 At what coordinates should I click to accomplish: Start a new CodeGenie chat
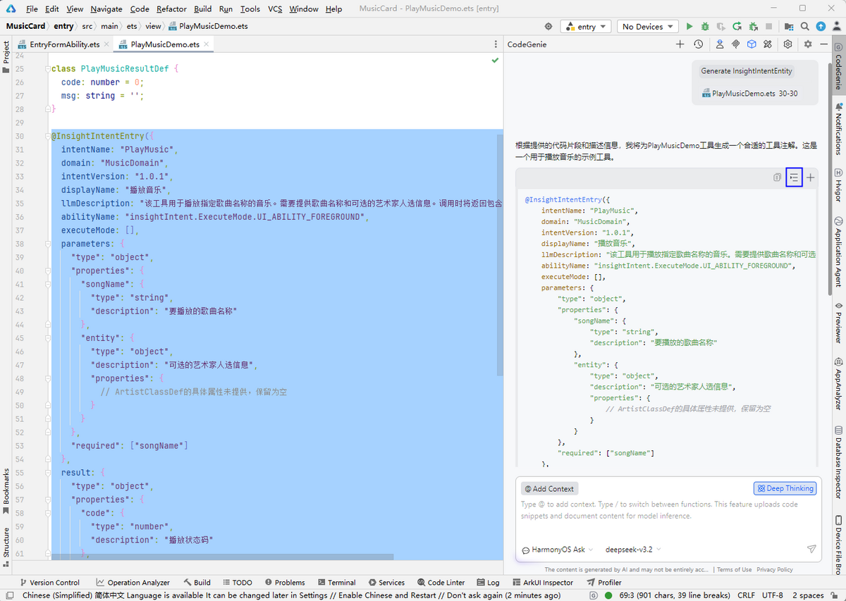tap(680, 44)
